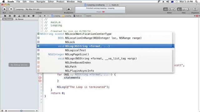Switch to the Version editor
200x112 pixels.
tap(174, 9)
